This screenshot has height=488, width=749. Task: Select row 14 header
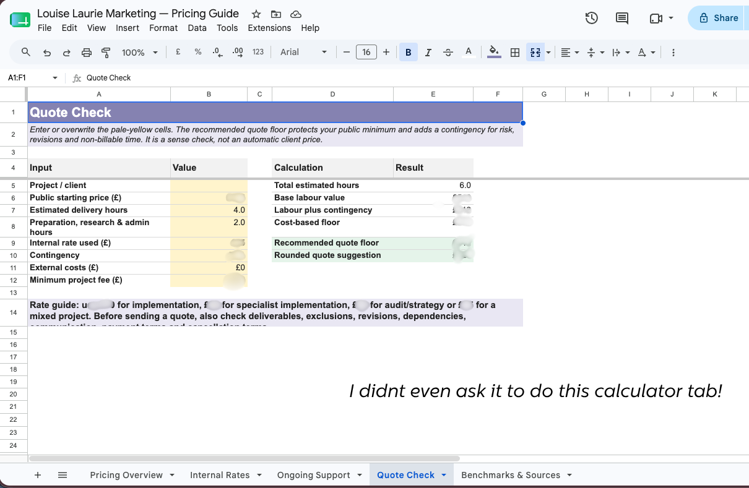point(14,312)
